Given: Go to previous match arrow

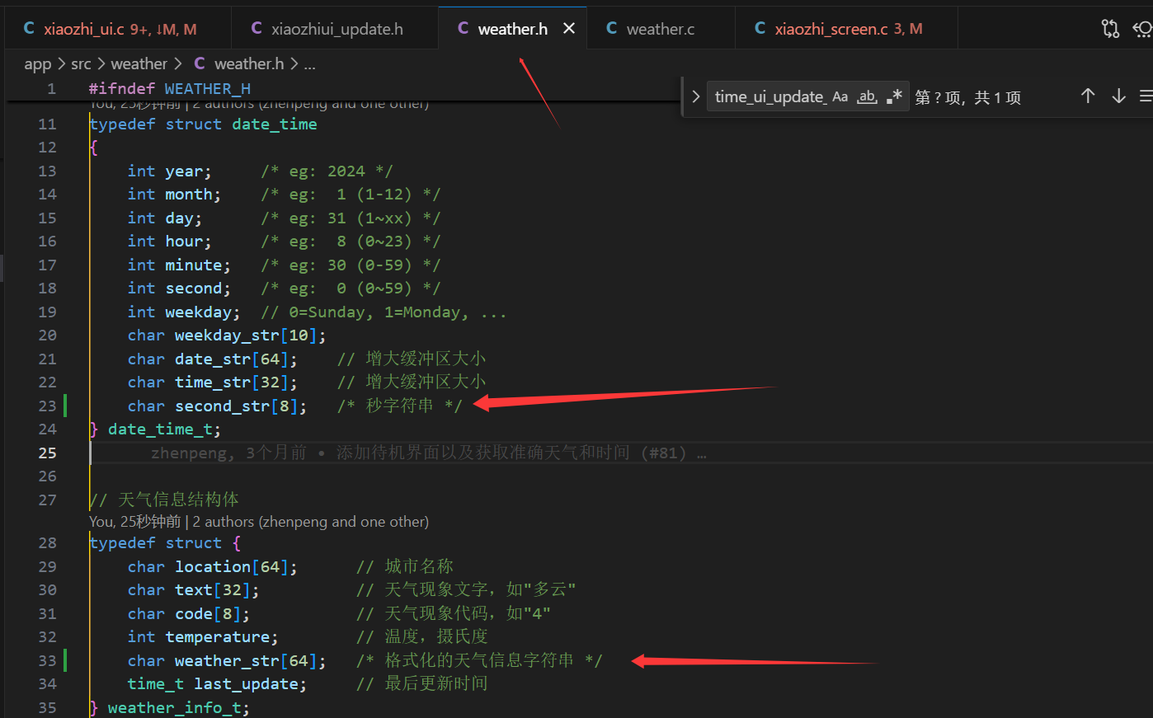Looking at the screenshot, I should tap(1088, 96).
